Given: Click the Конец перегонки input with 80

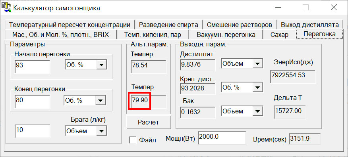Looking at the screenshot, I should 33,101.
